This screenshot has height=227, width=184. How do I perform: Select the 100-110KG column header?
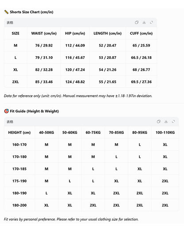pos(165,132)
